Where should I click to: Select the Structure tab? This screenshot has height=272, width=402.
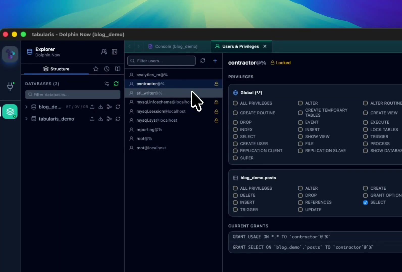coord(56,69)
